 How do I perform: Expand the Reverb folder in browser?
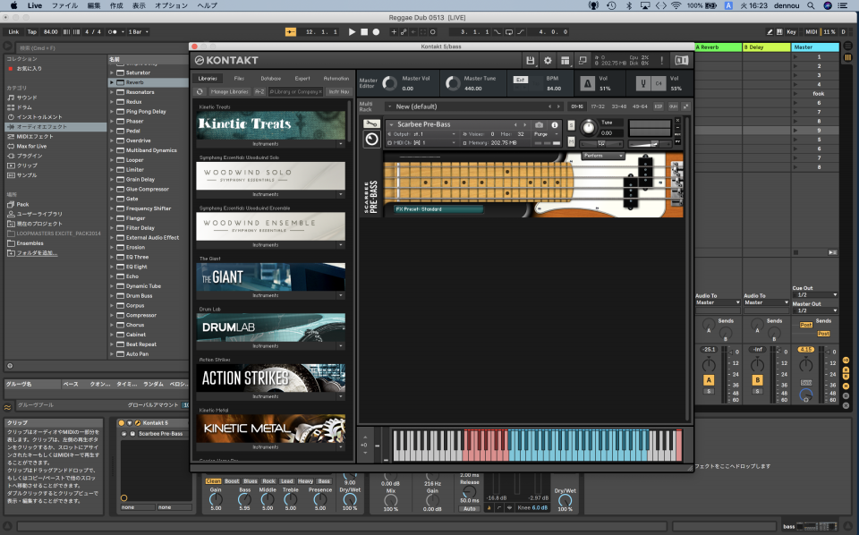coord(113,82)
